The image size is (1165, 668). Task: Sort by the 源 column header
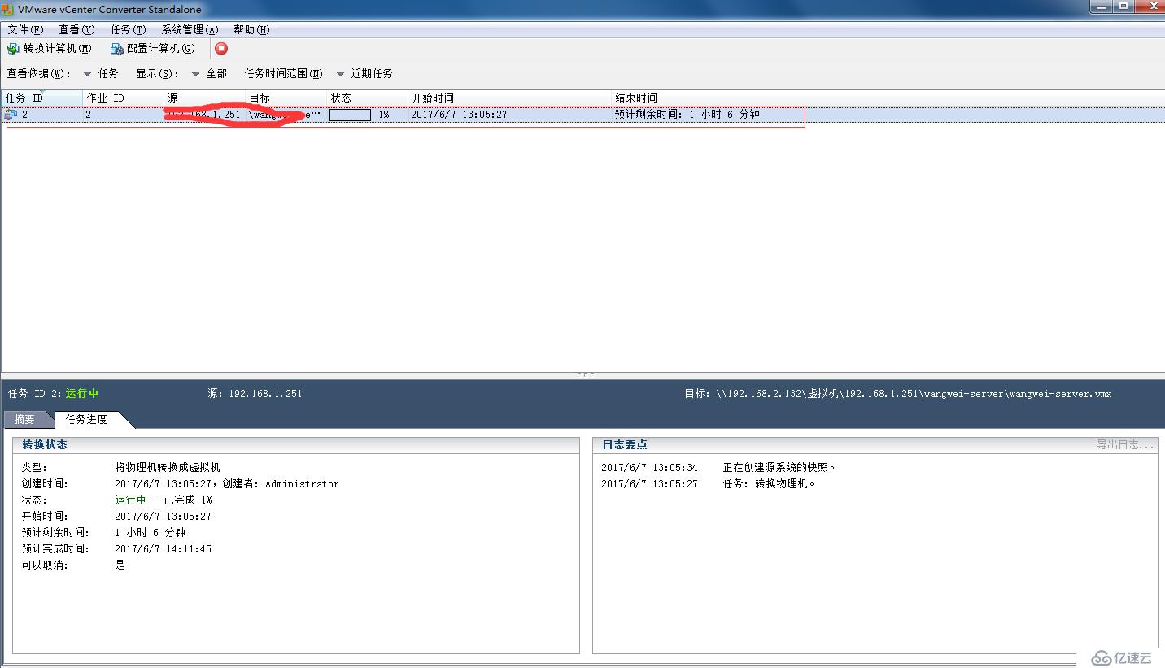(205, 98)
